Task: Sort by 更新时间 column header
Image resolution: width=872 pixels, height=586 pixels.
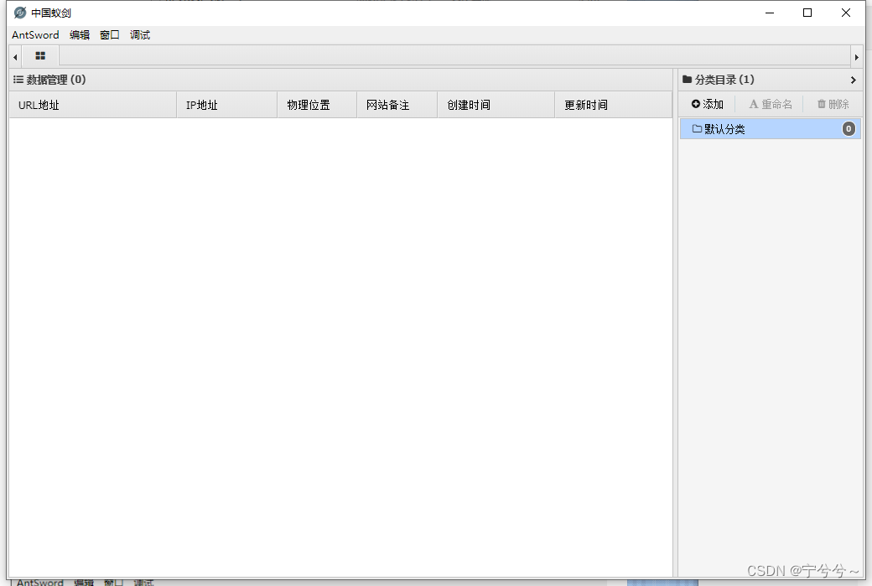Action: pyautogui.click(x=614, y=105)
